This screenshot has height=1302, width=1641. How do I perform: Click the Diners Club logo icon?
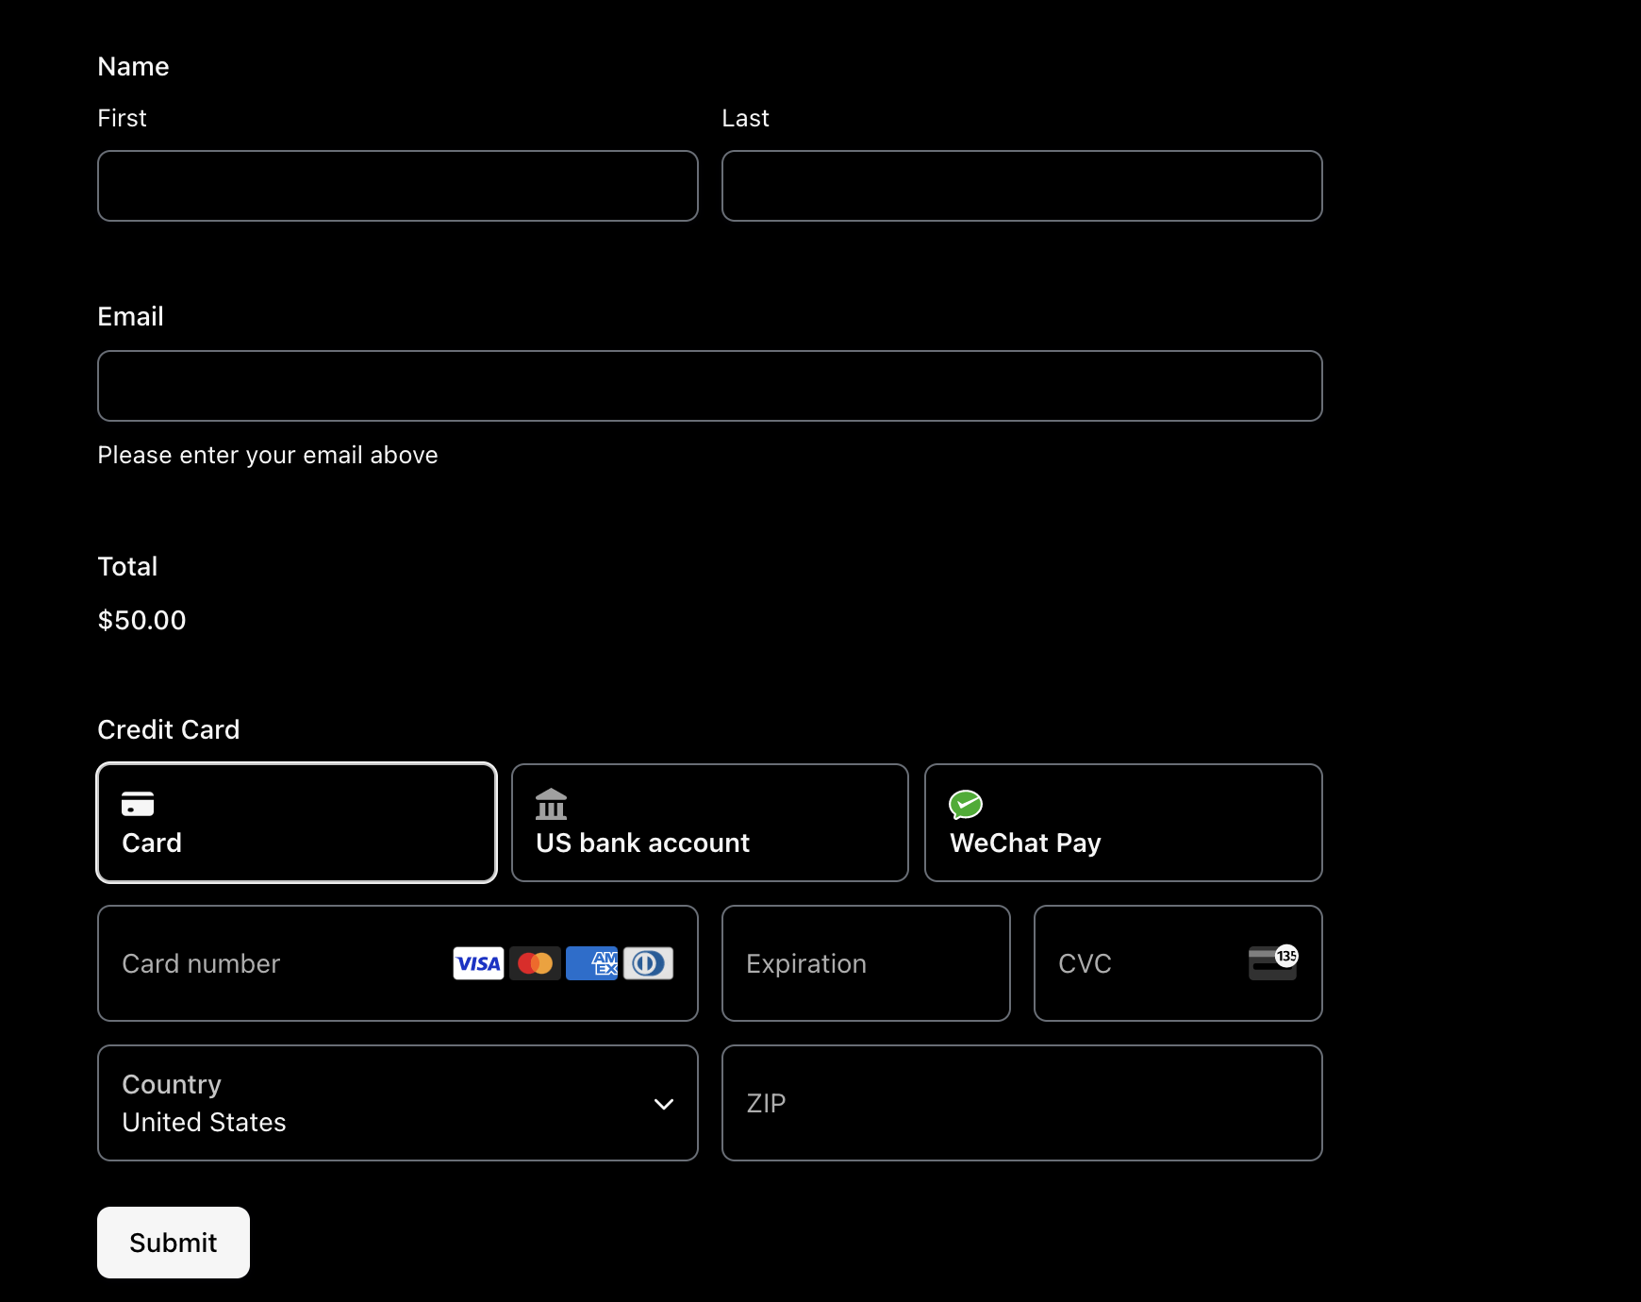click(x=648, y=963)
